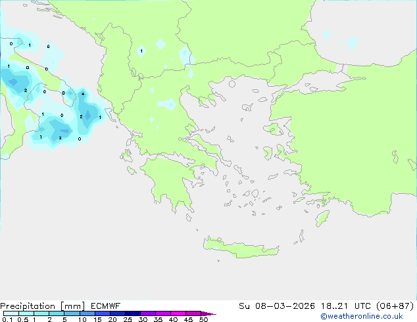Click the value 4 precipitation marker
417x322 pixels.
[83, 94]
